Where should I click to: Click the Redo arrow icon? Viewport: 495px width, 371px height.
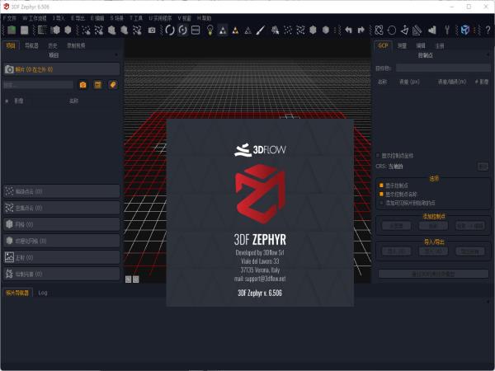(361, 30)
